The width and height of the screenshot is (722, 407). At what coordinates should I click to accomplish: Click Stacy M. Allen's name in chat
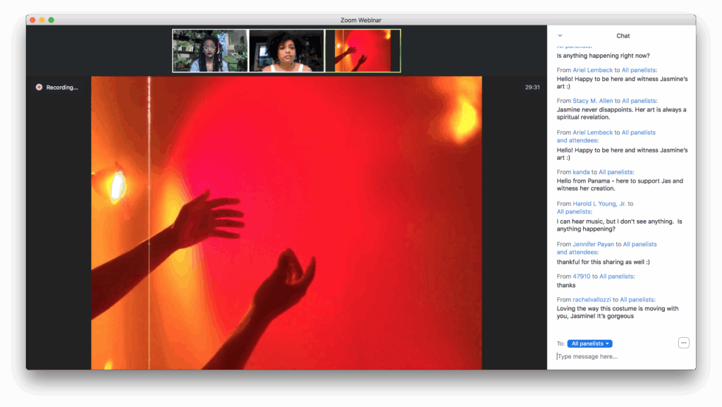[593, 101]
